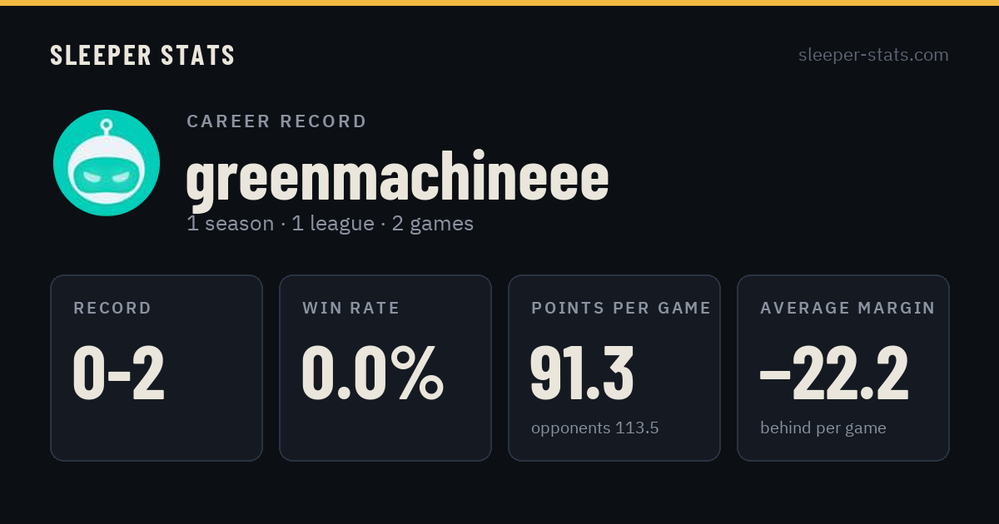Click the SLEEPER STATS logo text
The image size is (999, 524).
[x=142, y=55]
